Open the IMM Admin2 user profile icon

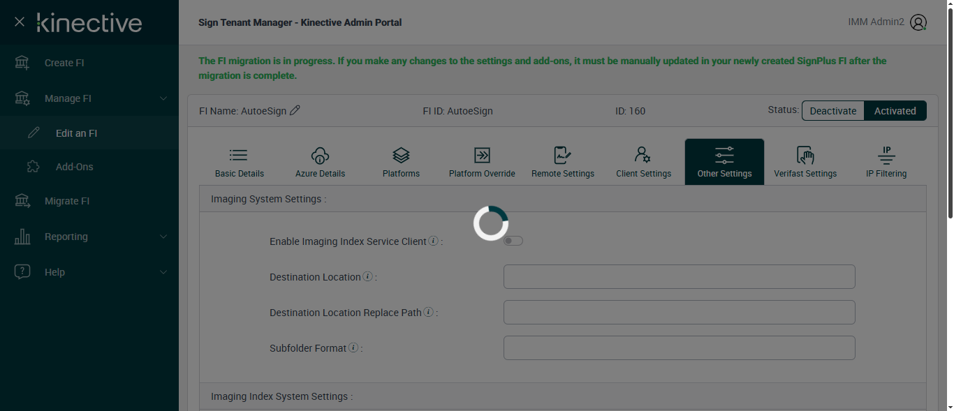(918, 22)
